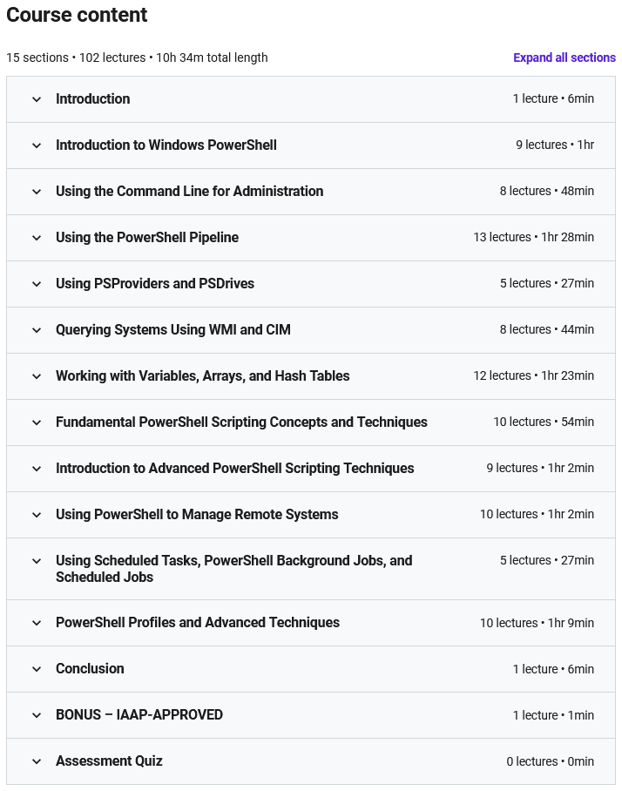Open chevron for Fundamental PowerShell Scripting Concepts
The image size is (622, 791).
[37, 423]
